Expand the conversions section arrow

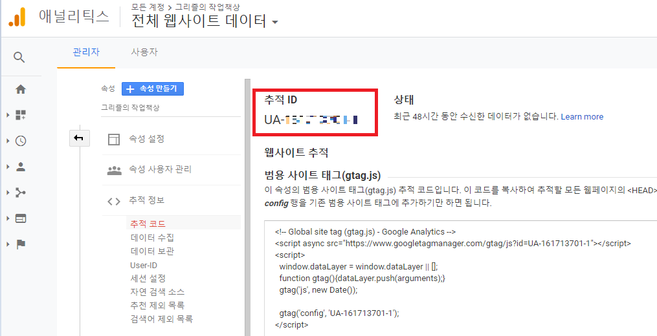(x=8, y=244)
